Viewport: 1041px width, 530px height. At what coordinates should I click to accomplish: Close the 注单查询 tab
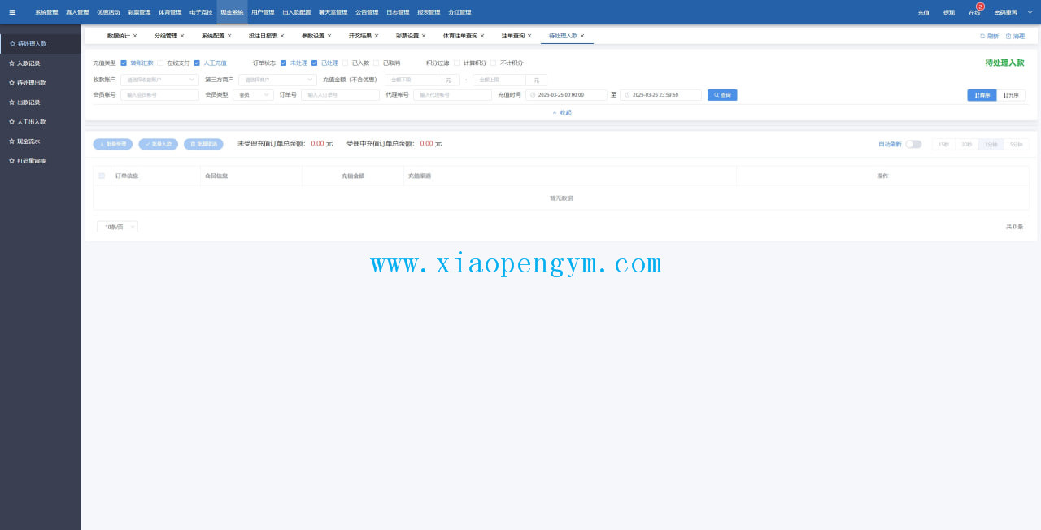pos(529,36)
